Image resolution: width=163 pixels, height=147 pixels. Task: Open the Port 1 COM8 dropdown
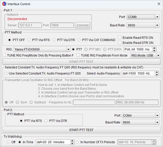click(157, 17)
